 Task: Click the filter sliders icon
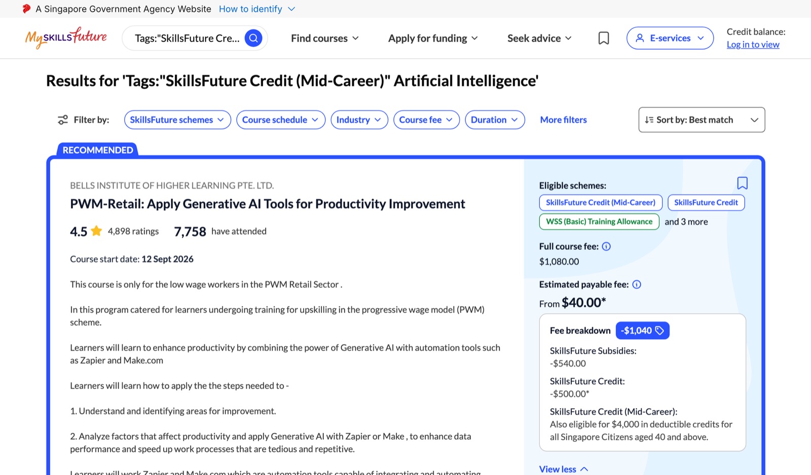click(63, 120)
